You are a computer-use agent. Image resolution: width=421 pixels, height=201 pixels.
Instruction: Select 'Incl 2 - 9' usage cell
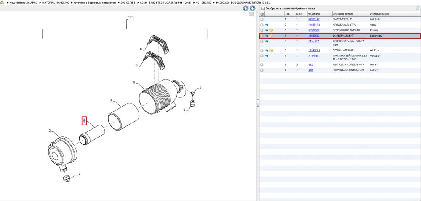pos(375,20)
